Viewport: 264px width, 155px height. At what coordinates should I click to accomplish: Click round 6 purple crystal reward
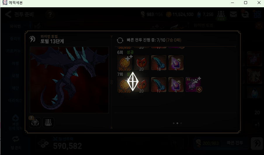click(176, 63)
